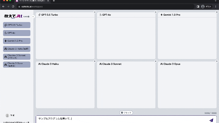Close the Claude 3 Opus chat panel
Image resolution: width=219 pixels, height=123 pixels.
[x=217, y=61]
